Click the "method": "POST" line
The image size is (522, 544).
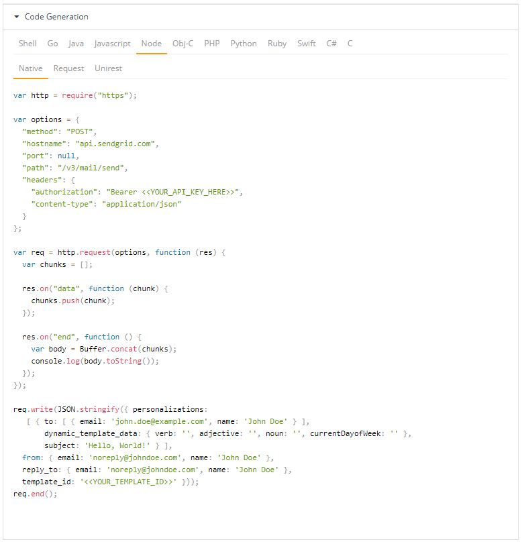59,131
